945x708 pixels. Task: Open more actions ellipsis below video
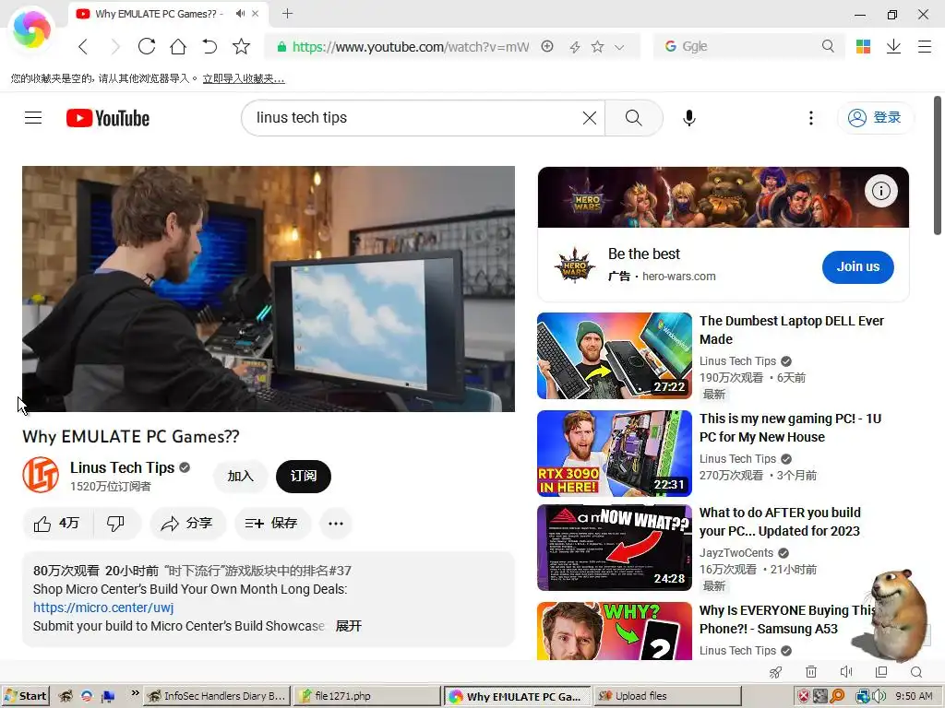coord(336,524)
